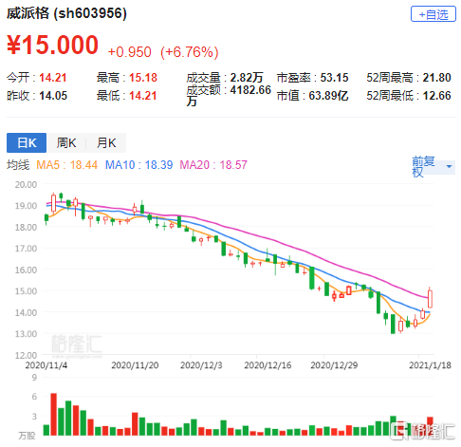Image resolution: width=461 pixels, height=447 pixels.
Task: Click the 2020/12/3 date axis label
Action: pyautogui.click(x=201, y=365)
